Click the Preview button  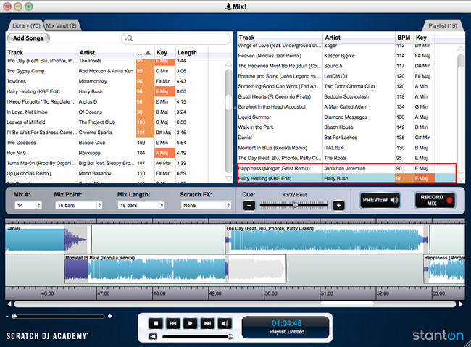[379, 201]
